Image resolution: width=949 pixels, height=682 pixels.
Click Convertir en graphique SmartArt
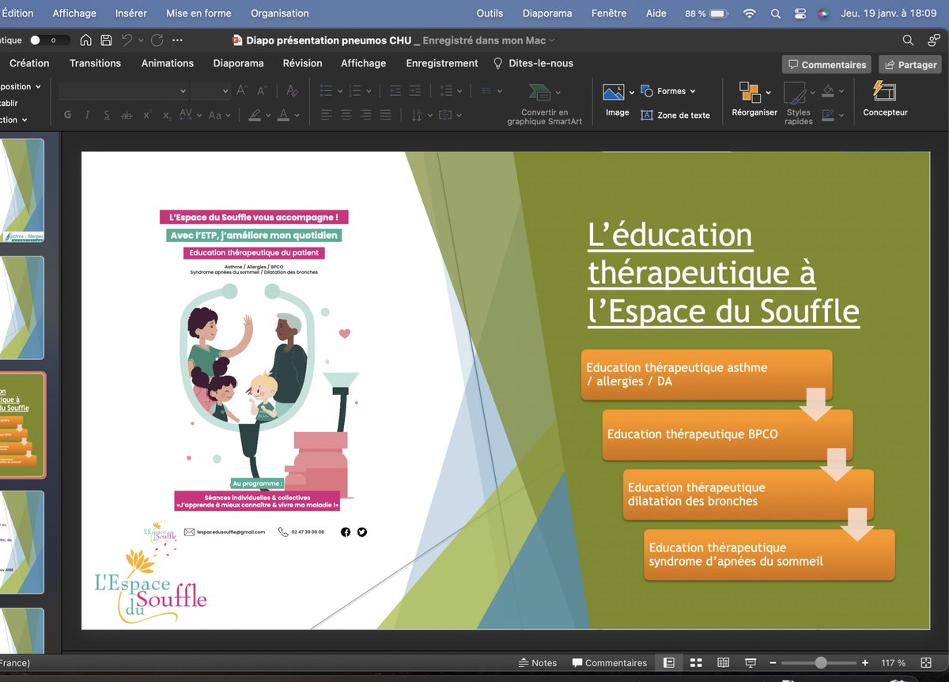545,104
